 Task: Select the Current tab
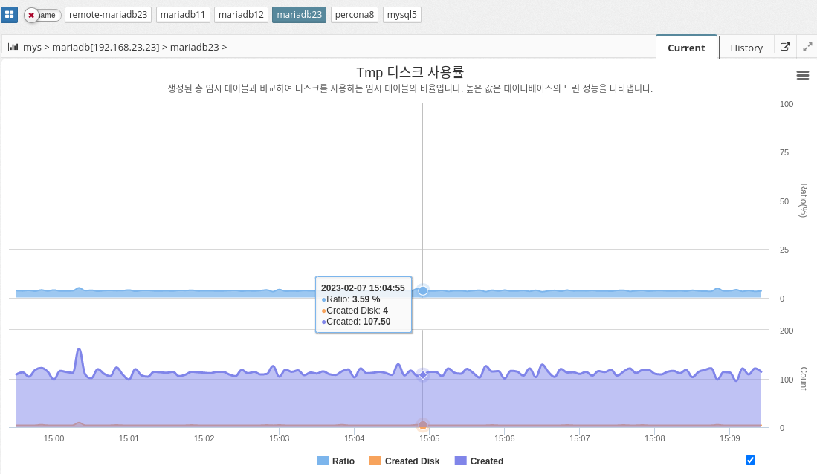(x=686, y=48)
